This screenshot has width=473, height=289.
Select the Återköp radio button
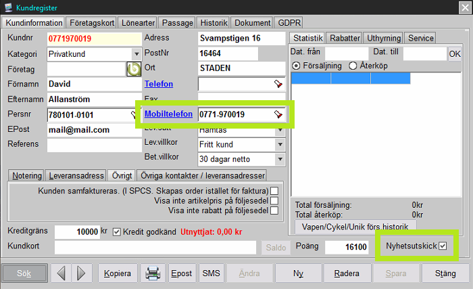(352, 66)
